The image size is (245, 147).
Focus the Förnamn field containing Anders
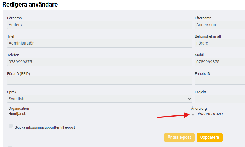[100, 25]
